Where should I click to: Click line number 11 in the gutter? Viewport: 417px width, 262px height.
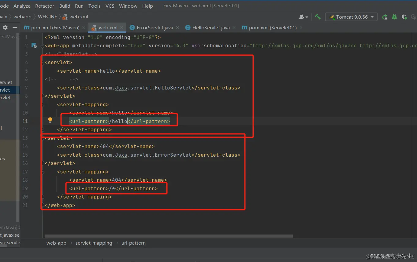25,122
